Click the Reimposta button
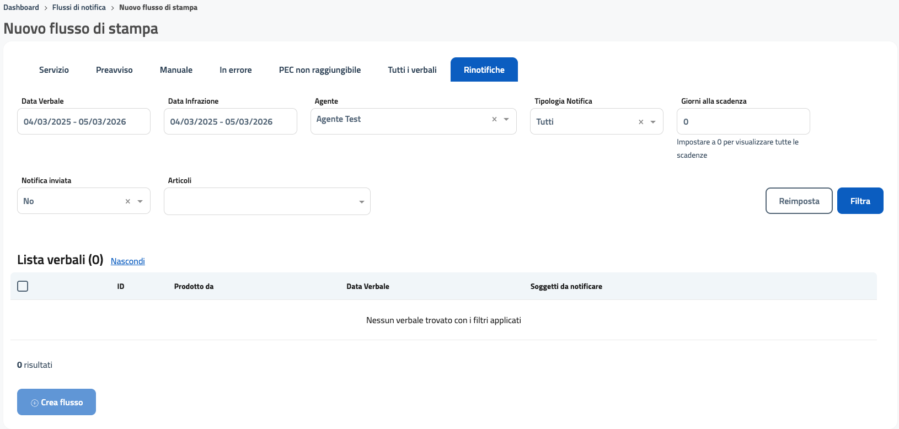The width and height of the screenshot is (899, 429). (x=799, y=201)
